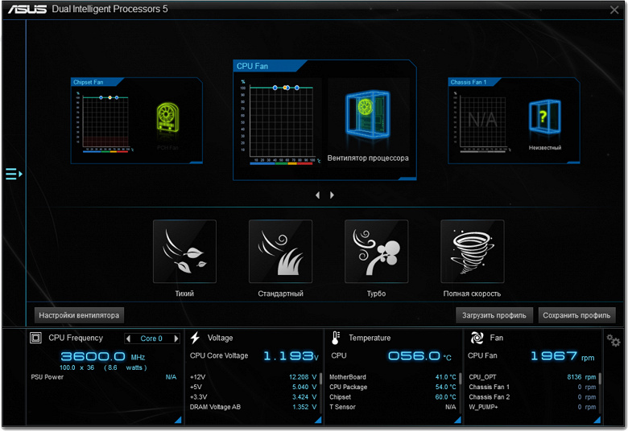Screen dimensions: 628x431
Task: Click the CPU Core Voltage 1.193 value
Action: click(291, 355)
